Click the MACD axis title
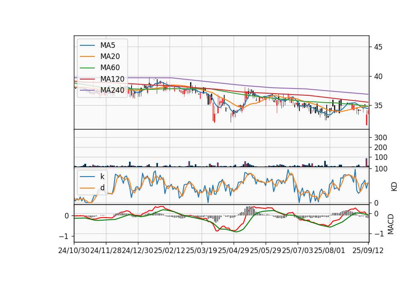This screenshot has height=295, width=410. coord(391,224)
